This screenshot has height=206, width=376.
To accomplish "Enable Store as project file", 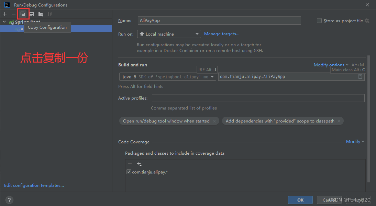I will (319, 21).
